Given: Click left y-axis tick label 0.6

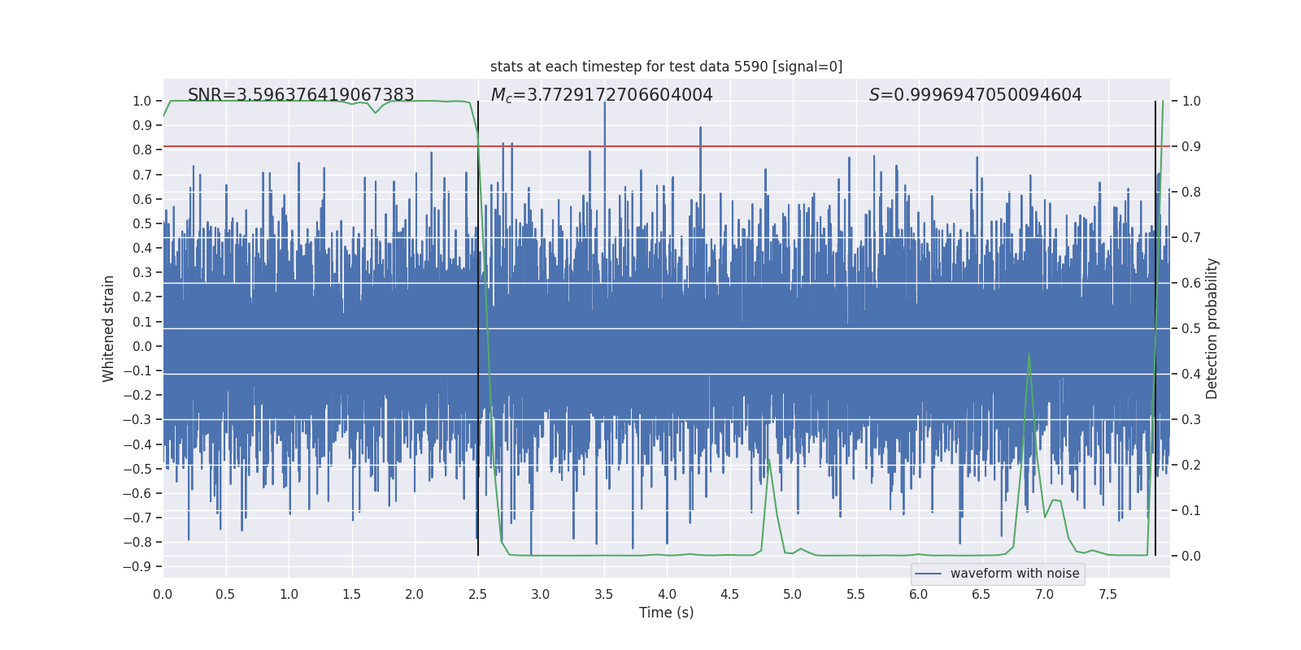Looking at the screenshot, I should [x=142, y=199].
